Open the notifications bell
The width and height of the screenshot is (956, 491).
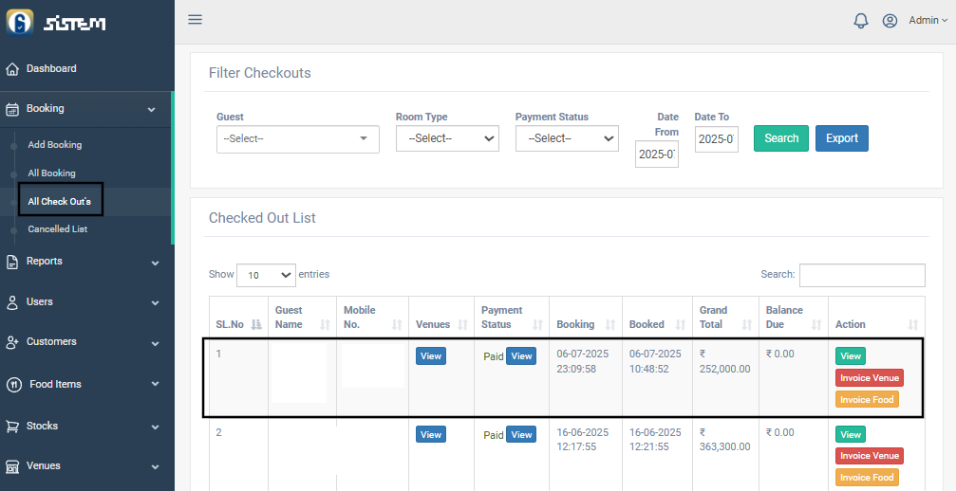pos(861,21)
